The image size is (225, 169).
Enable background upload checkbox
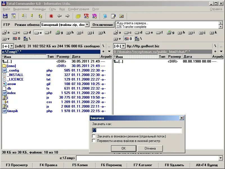pyautogui.click(x=94, y=136)
